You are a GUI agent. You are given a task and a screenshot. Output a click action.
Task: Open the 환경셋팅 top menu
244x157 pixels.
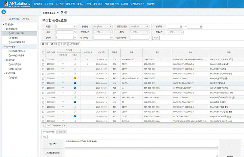coord(151,4)
